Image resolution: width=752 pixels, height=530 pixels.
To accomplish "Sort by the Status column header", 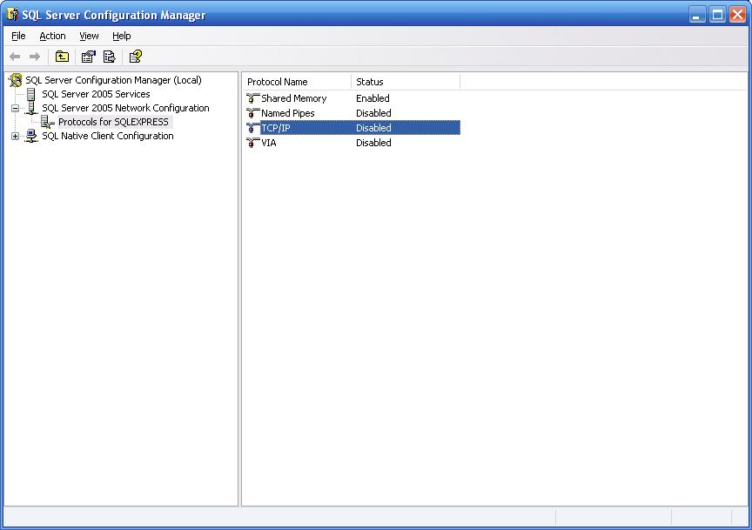I will [x=406, y=82].
